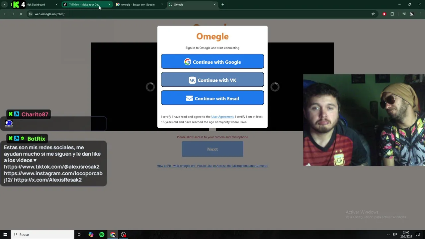Close the omegle Google search tab
Image resolution: width=425 pixels, height=239 pixels.
[162, 5]
